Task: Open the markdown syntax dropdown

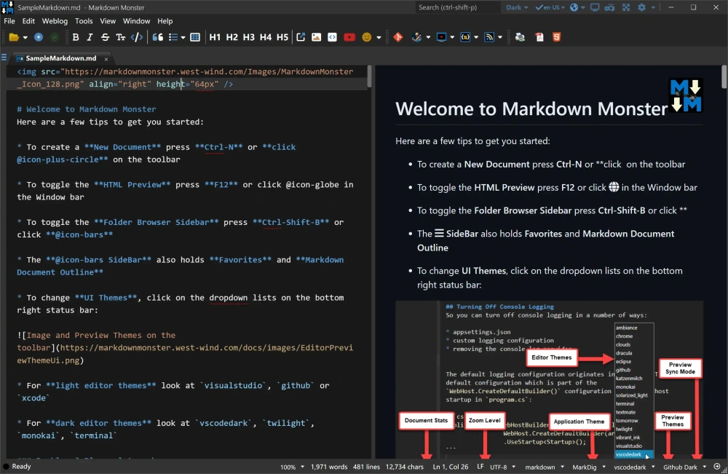Action: [x=545, y=467]
